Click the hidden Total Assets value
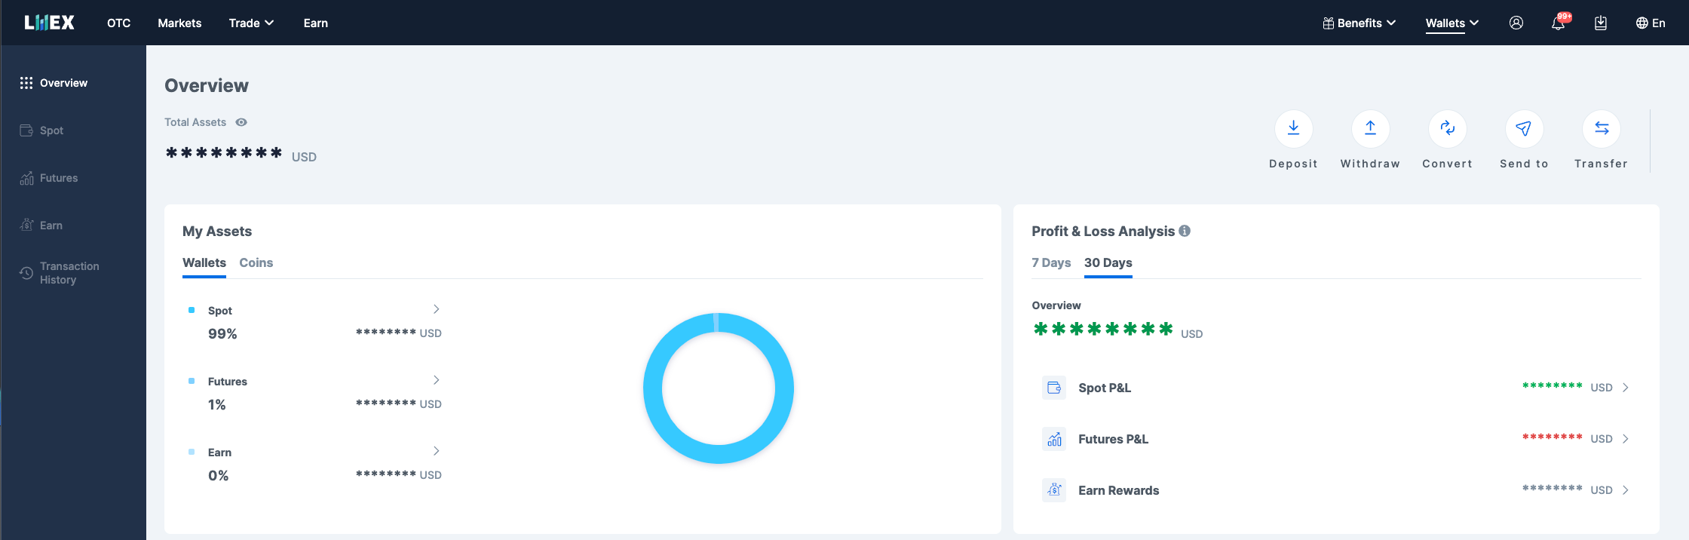Screen dimensions: 1689x540 coord(224,153)
